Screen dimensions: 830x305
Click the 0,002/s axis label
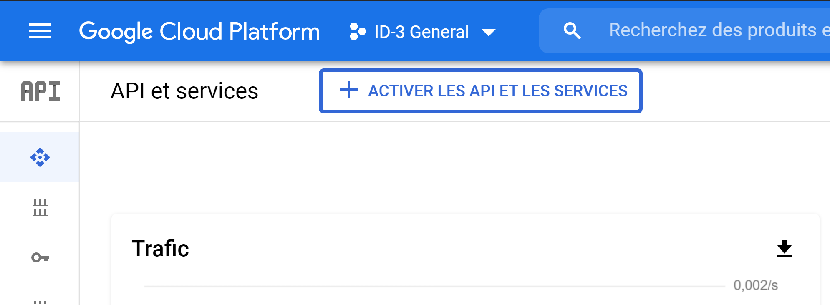tap(755, 285)
